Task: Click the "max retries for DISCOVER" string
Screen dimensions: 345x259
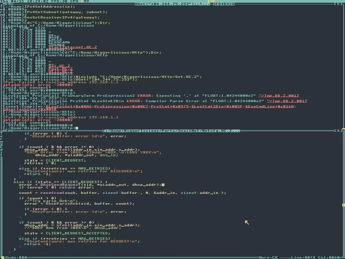Action: click(84, 171)
